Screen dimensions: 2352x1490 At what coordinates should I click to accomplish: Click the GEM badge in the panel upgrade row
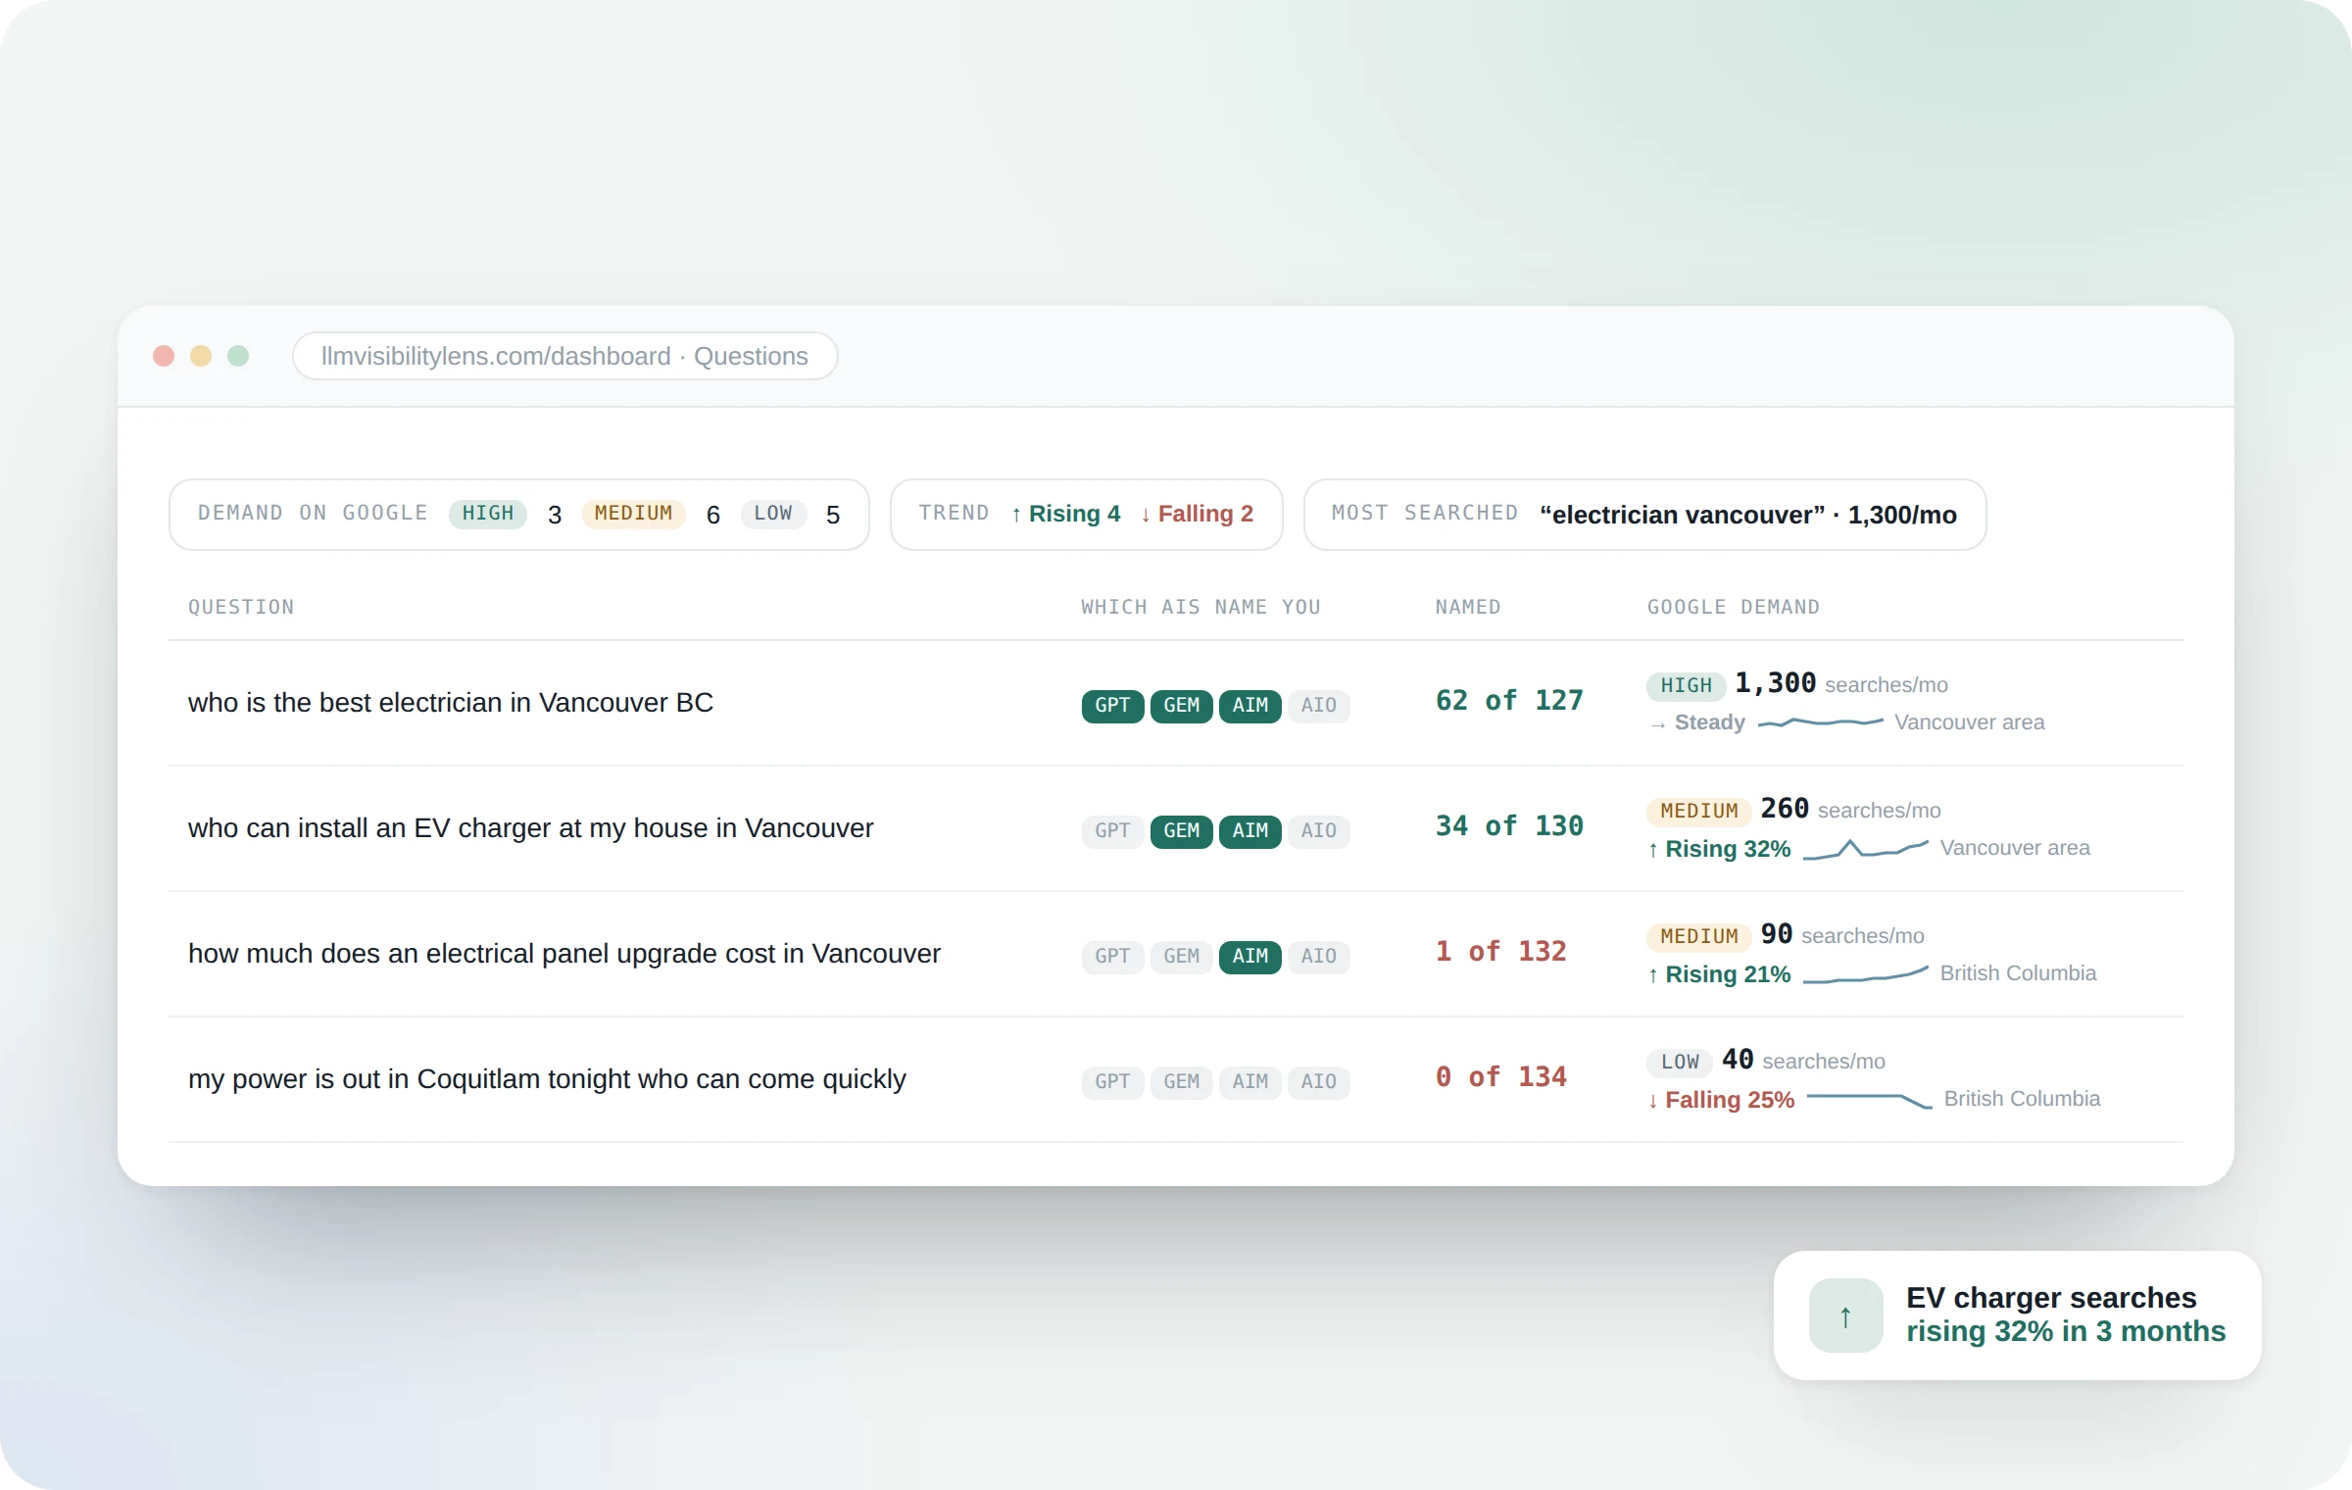(x=1181, y=957)
